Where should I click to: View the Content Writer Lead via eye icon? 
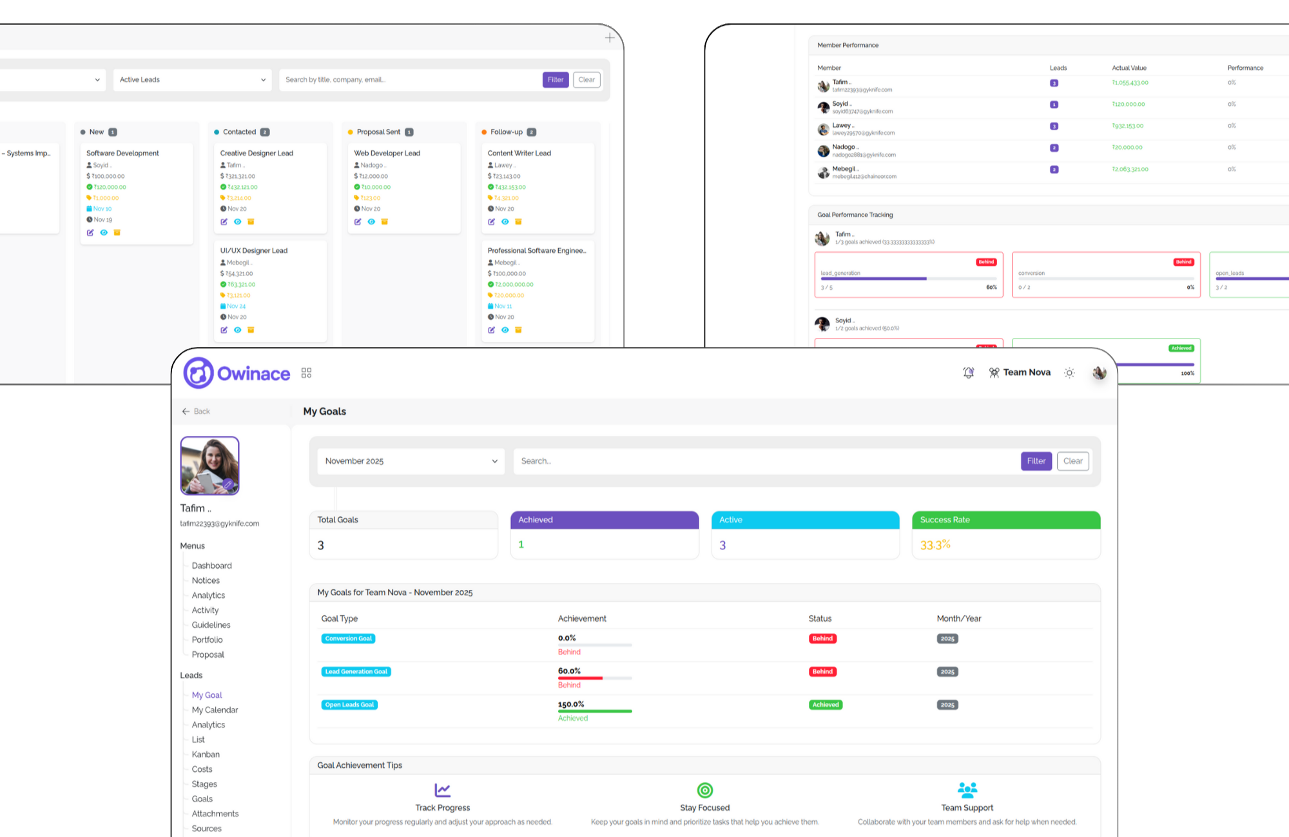click(505, 222)
